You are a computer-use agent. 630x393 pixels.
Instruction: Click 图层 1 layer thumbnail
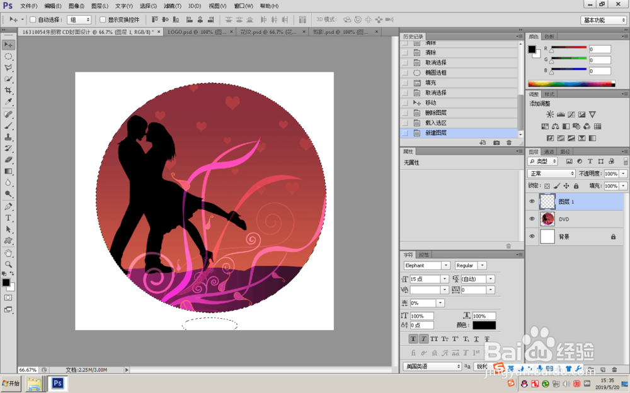547,202
